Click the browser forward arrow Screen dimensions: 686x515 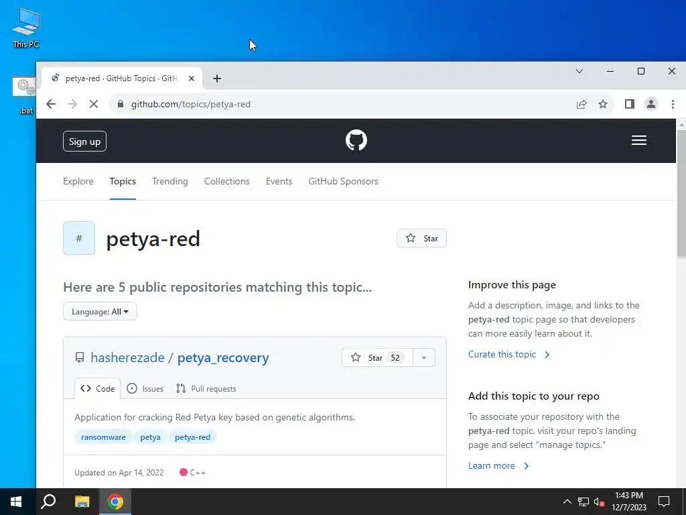pos(72,104)
